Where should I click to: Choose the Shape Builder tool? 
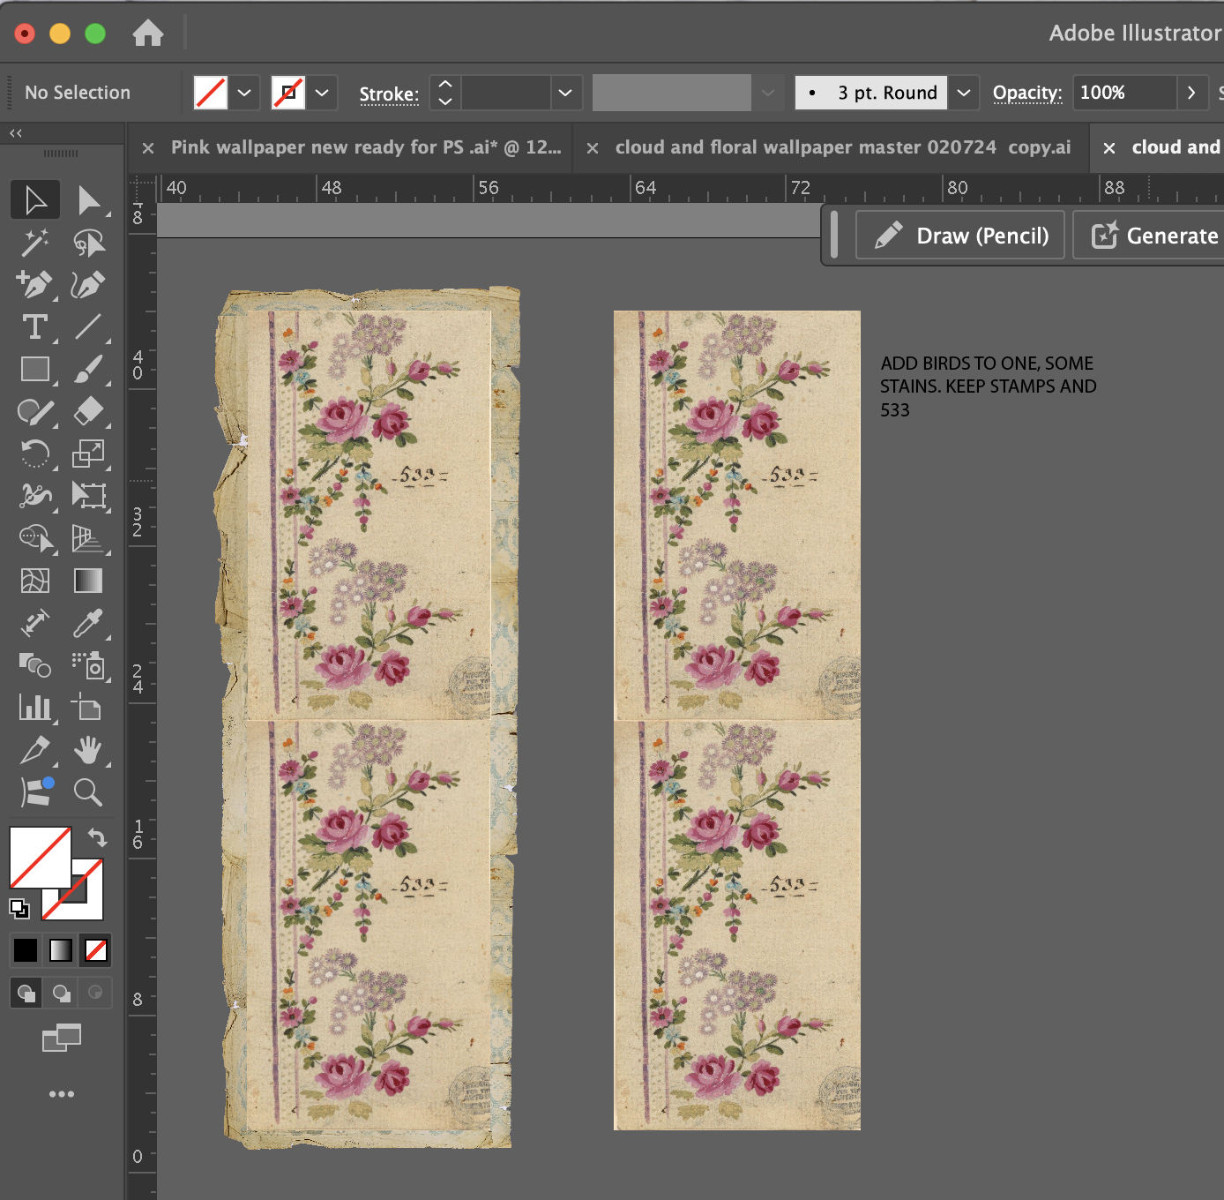point(35,538)
